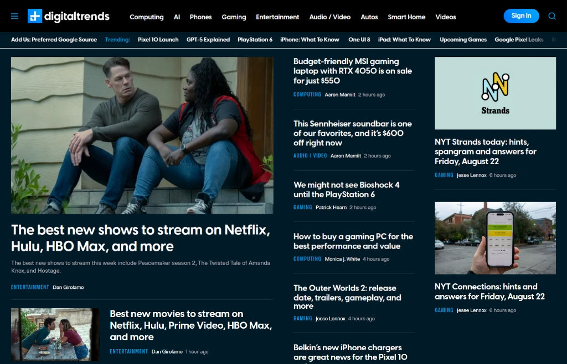Read the Bioshock 4 PlayStation 6 article

tap(346, 189)
